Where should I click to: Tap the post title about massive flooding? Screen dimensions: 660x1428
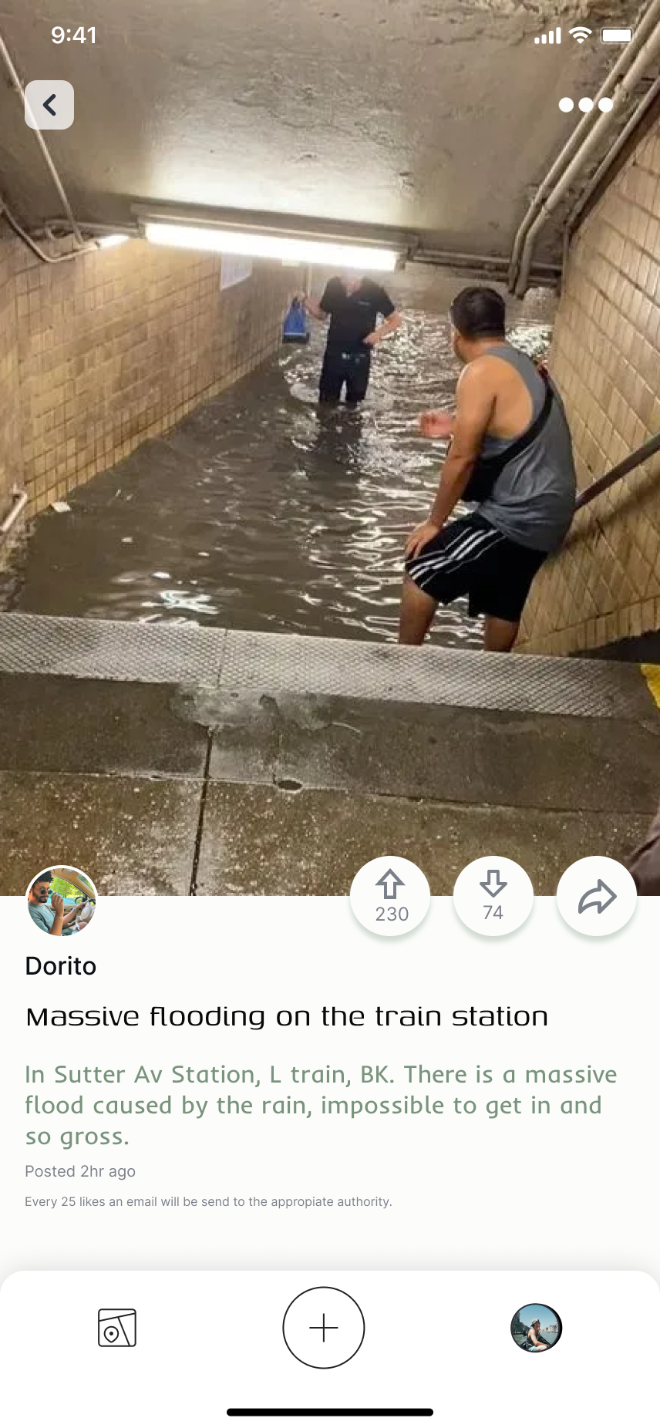coord(287,1016)
